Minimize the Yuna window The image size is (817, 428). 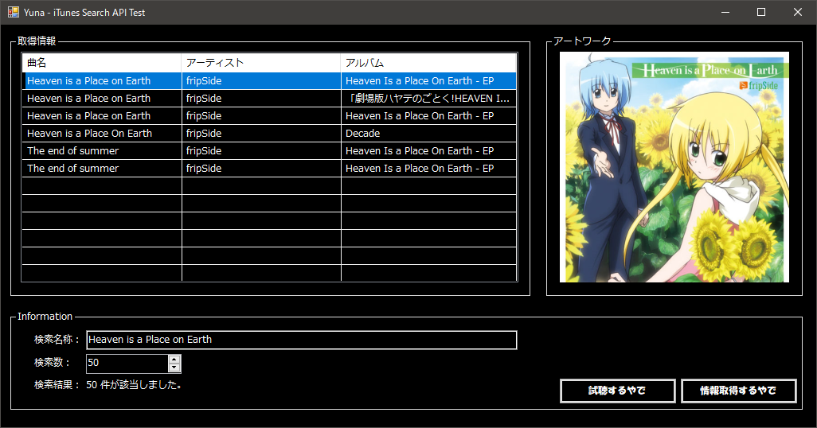coord(725,12)
